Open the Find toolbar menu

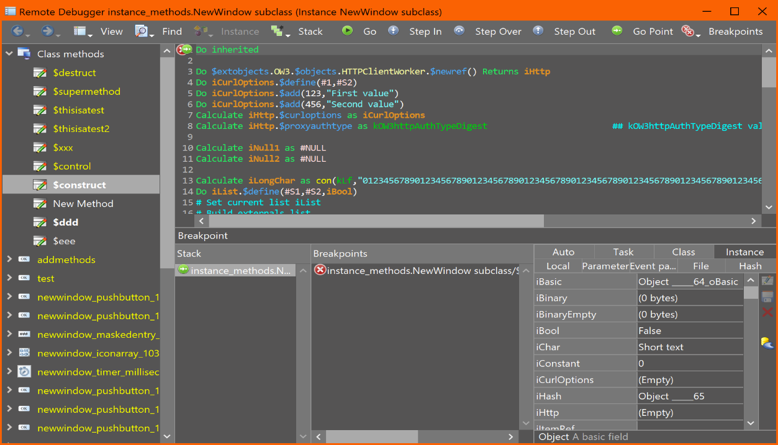pos(159,31)
